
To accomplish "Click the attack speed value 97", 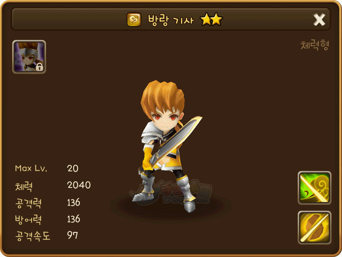I will [x=72, y=235].
